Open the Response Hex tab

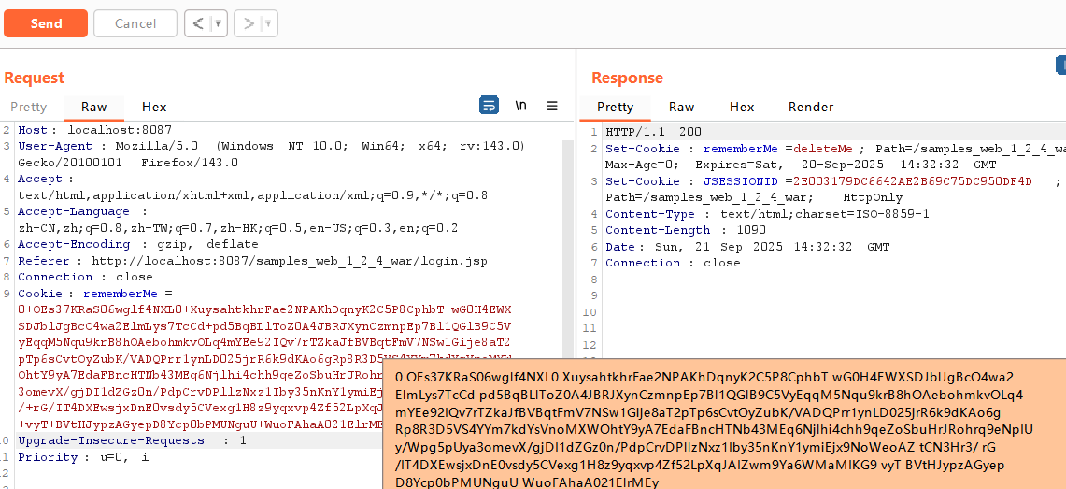coord(742,107)
